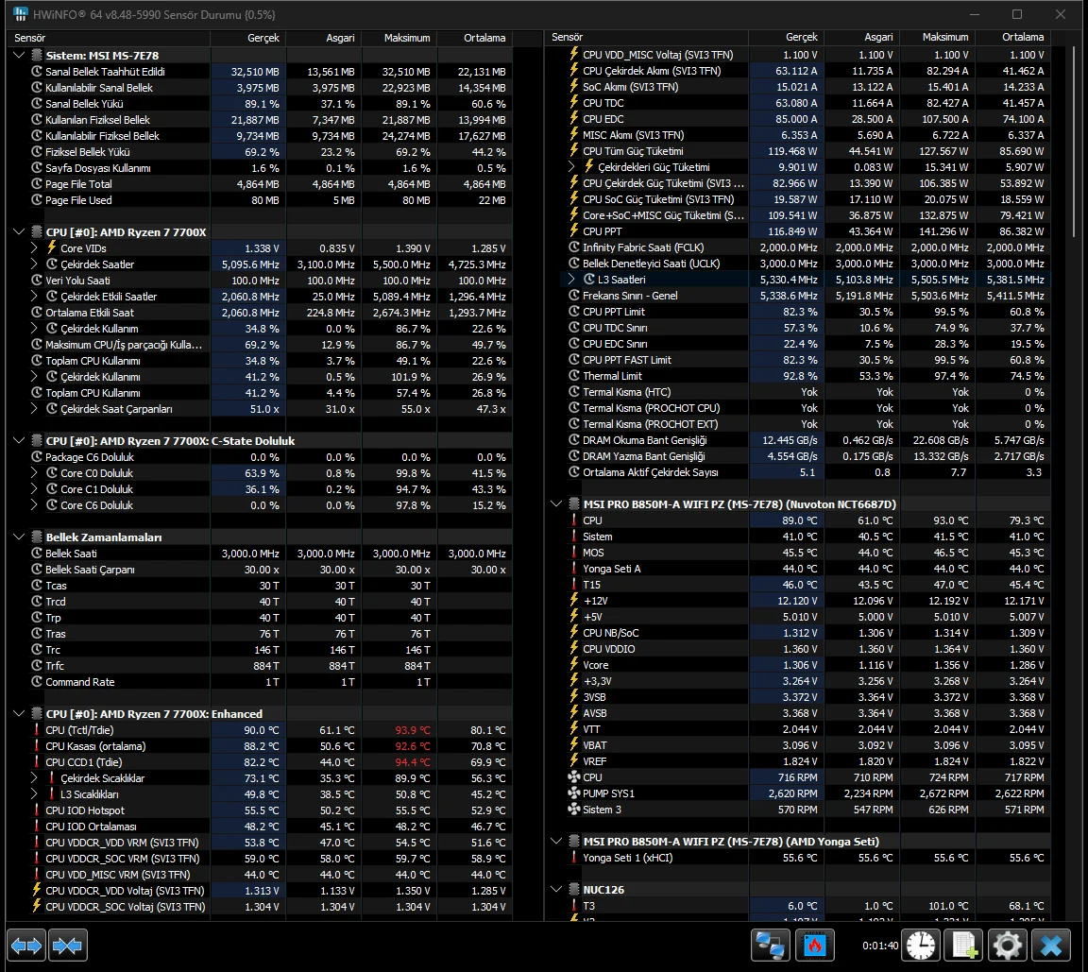Collapse the Sistem: MSI MS-7E78 group
The image size is (1088, 972).
19,55
